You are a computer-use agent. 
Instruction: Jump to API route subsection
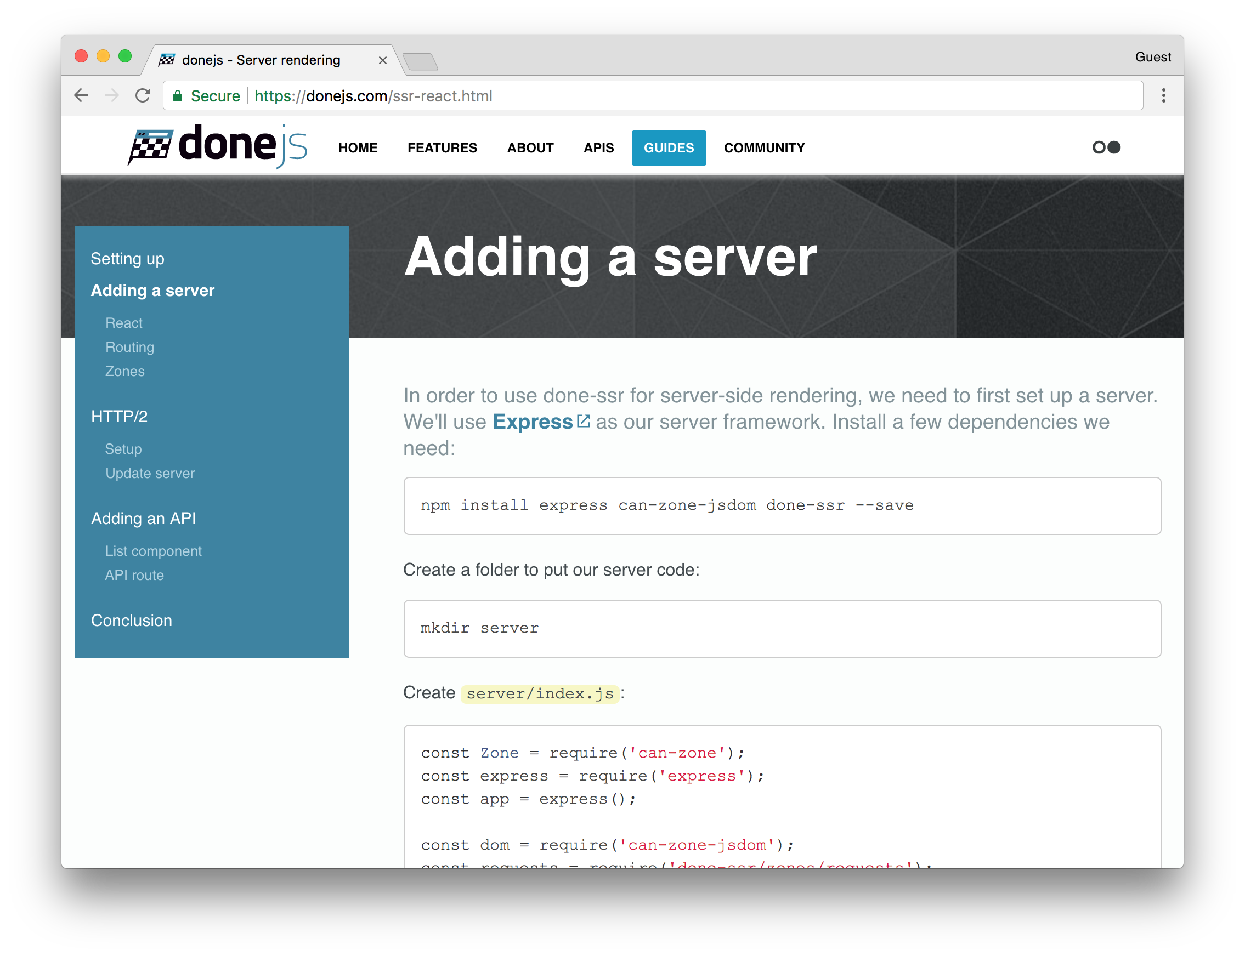pyautogui.click(x=134, y=574)
